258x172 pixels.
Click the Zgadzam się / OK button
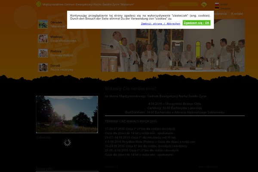point(197,23)
